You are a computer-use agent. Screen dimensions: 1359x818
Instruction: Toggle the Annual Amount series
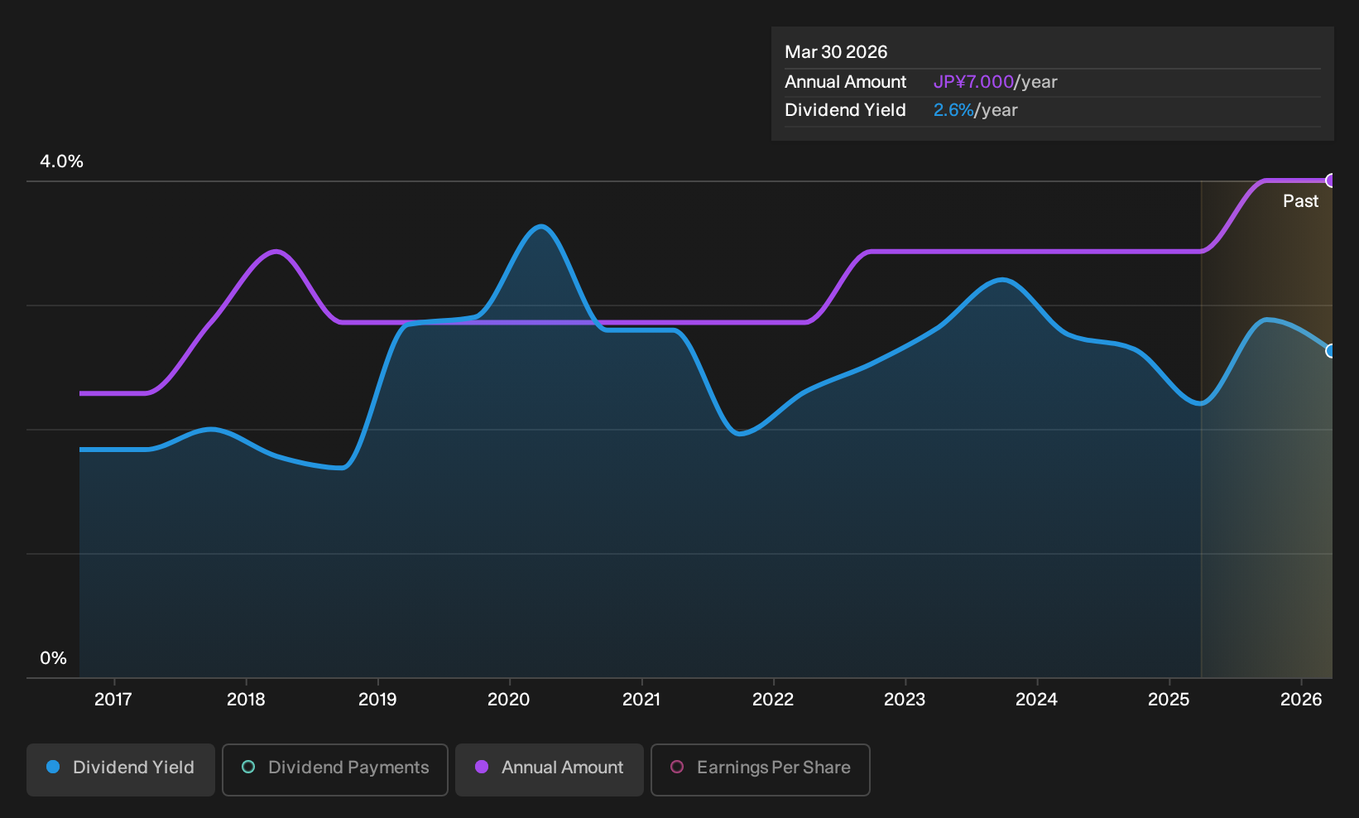550,769
